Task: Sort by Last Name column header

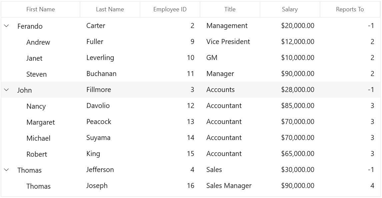Action: tap(110, 9)
